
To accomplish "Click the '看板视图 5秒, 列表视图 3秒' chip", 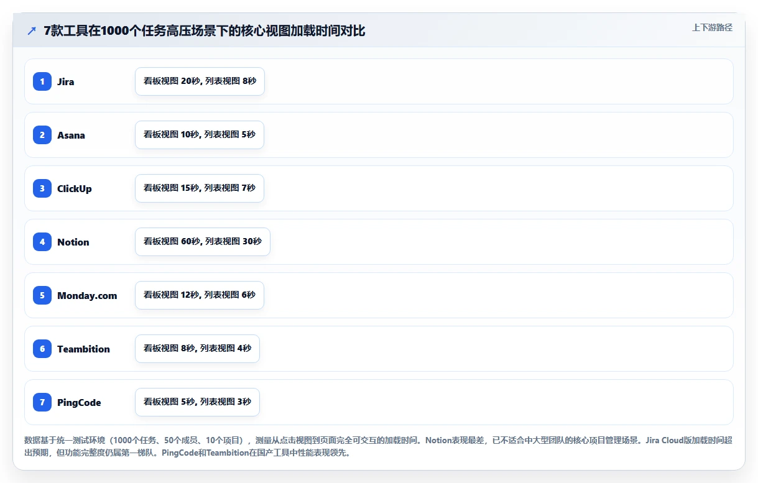I will tap(197, 402).
